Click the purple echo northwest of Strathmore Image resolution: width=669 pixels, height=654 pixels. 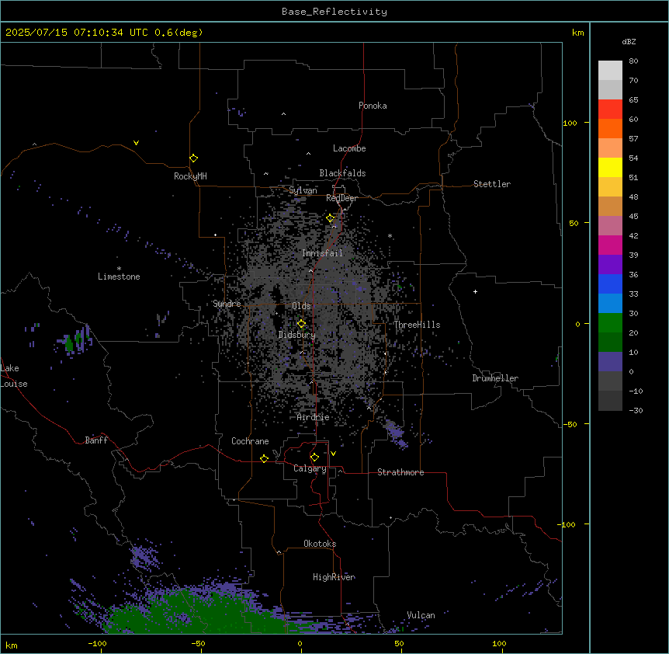(x=396, y=434)
